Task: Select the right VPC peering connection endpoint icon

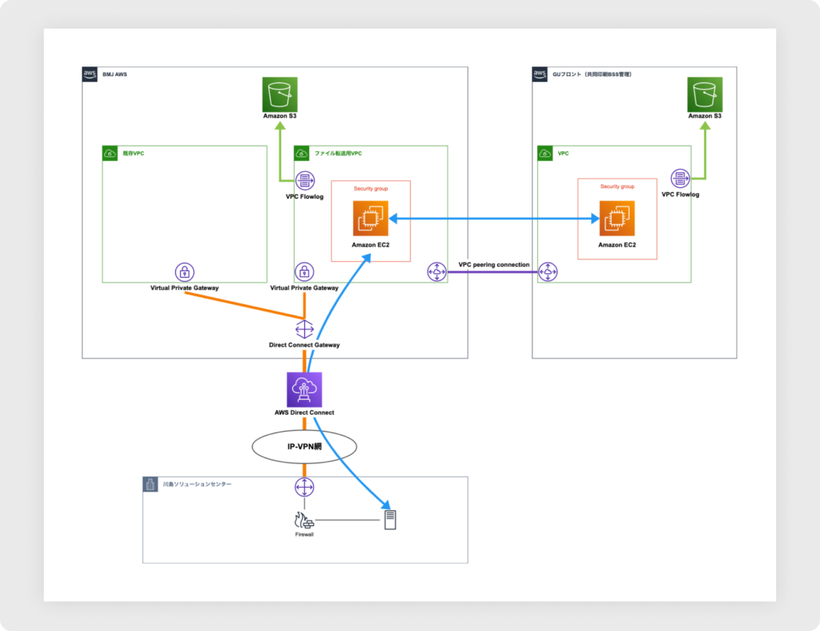Action: [548, 272]
